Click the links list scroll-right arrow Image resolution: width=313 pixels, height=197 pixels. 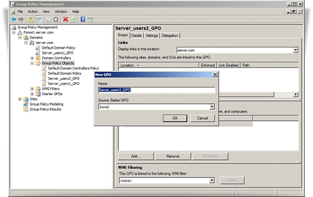tap(296, 94)
